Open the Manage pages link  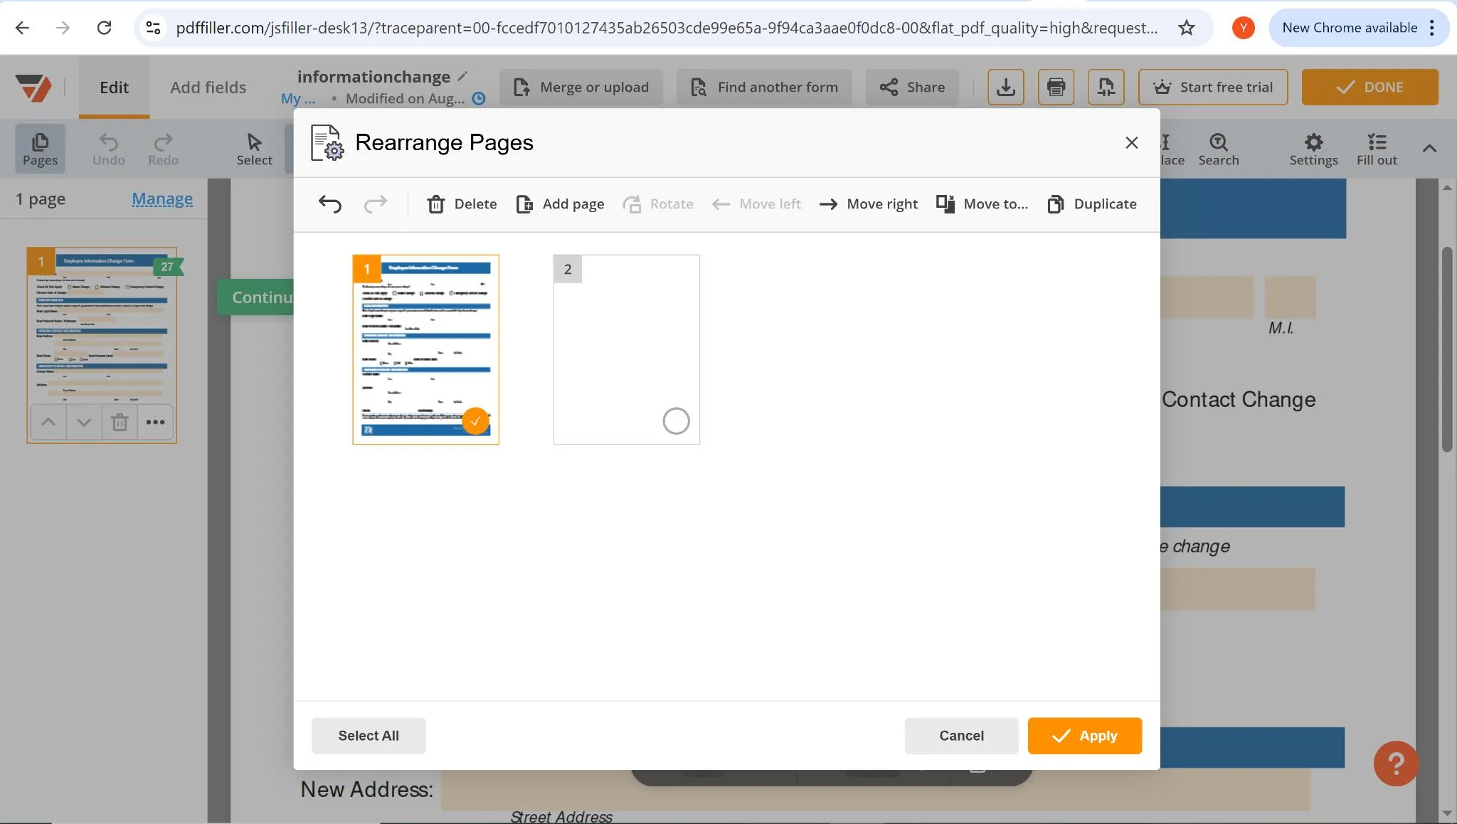click(x=162, y=199)
